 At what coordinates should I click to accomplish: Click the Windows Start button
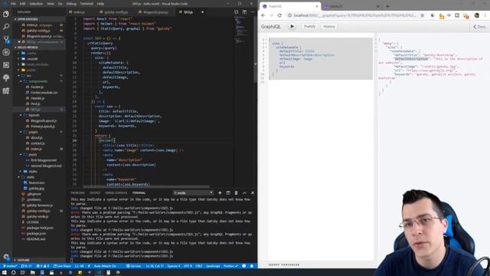5,273
